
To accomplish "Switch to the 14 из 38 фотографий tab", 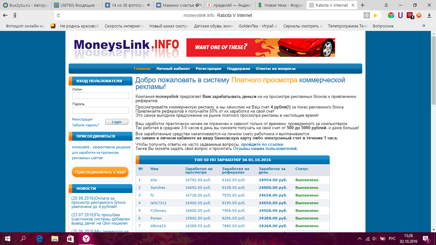I will tap(128, 5).
